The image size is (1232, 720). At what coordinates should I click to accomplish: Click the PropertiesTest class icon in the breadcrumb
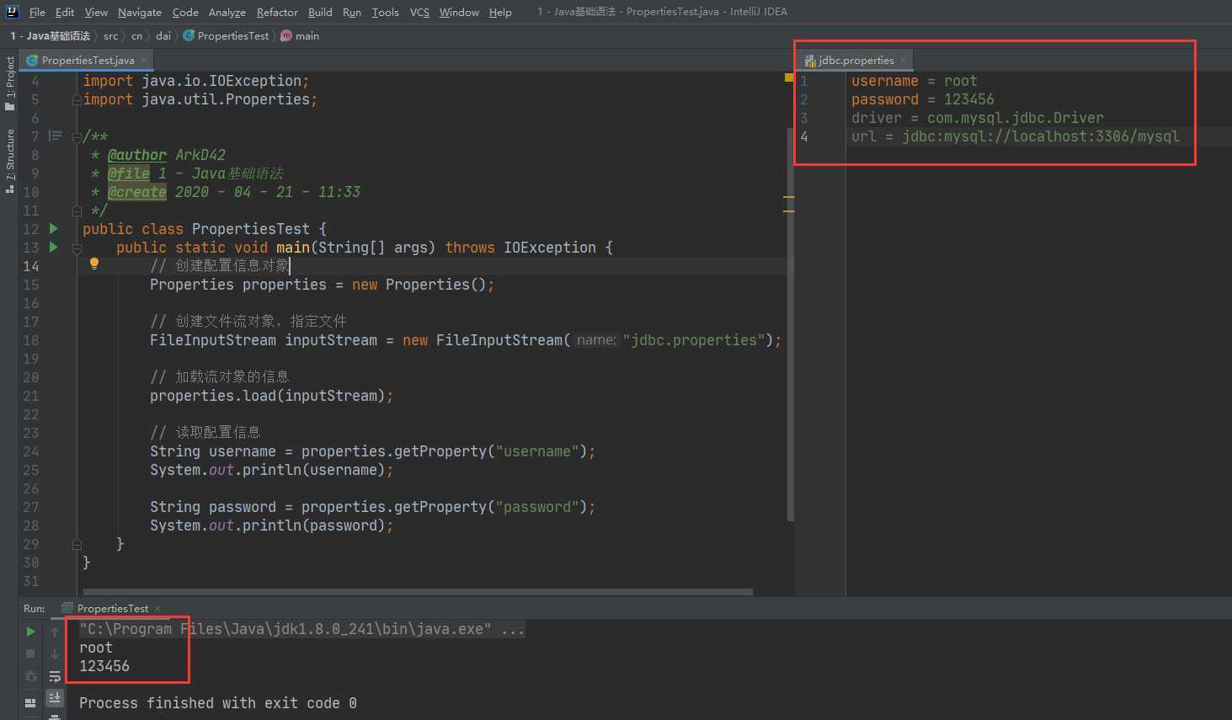click(189, 35)
